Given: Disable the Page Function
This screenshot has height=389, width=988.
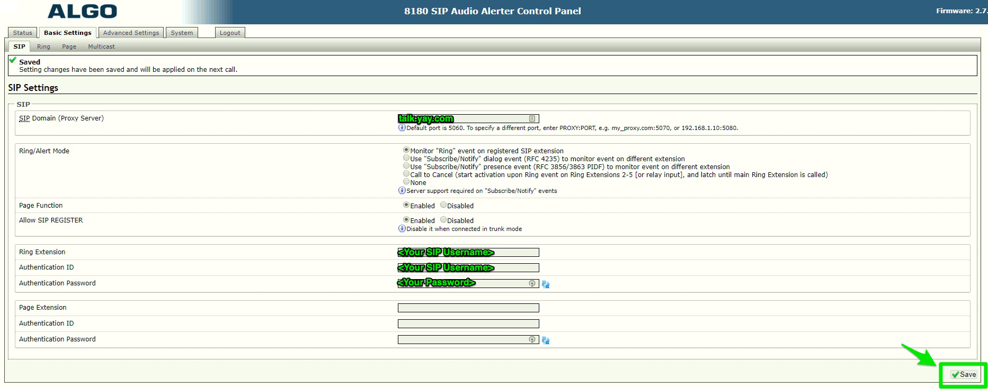Looking at the screenshot, I should (x=443, y=205).
